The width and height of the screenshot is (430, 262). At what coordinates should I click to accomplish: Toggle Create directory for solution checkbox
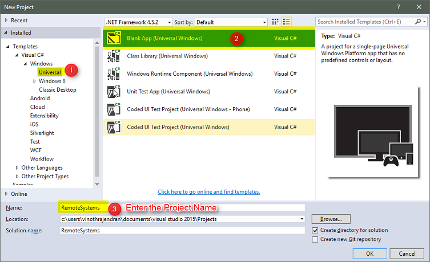point(315,230)
